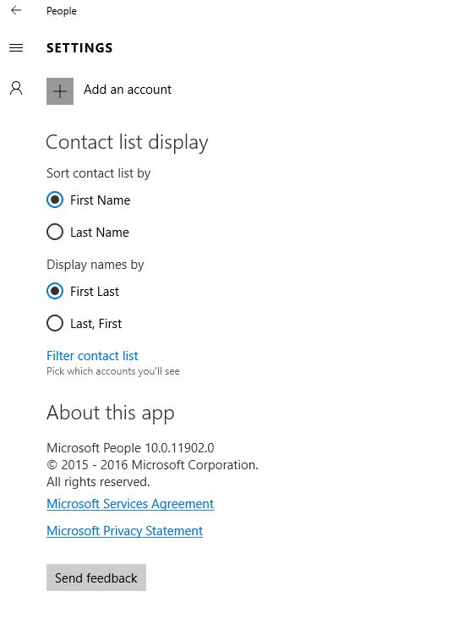The width and height of the screenshot is (453, 635).
Task: Choose the First Last display radio circle
Action: 55,291
